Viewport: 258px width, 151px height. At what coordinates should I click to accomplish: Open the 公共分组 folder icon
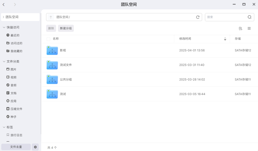pyautogui.click(x=52, y=80)
